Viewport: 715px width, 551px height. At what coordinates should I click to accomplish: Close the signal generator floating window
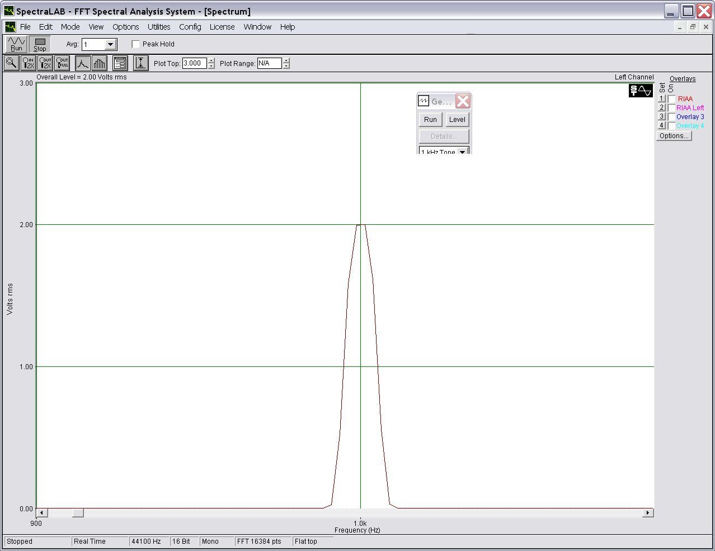463,101
